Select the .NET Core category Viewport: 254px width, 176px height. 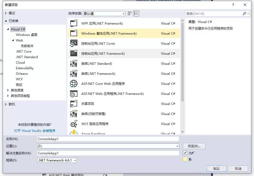[24, 51]
